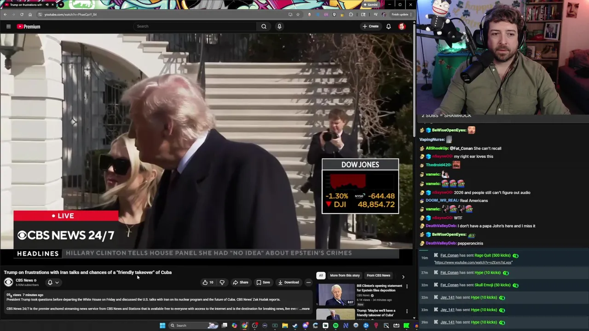
Task: Go to YouTube Premium home logo
Action: 29,26
